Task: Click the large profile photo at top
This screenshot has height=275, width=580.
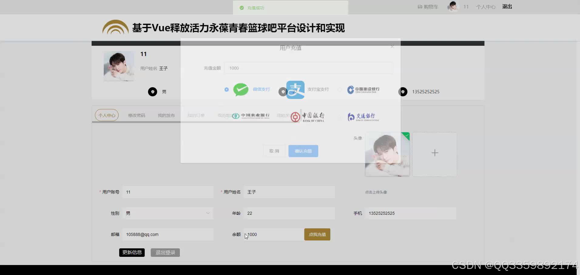Action: click(x=119, y=66)
